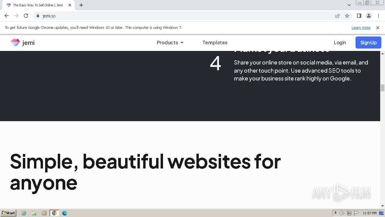This screenshot has width=385, height=217.
Task: Click the Sign Up button
Action: (x=368, y=42)
